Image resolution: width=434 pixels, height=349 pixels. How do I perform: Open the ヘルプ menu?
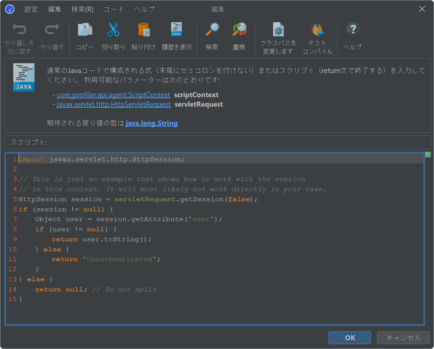pos(144,9)
